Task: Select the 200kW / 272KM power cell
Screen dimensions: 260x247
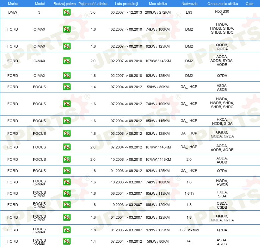Action: click(158, 12)
